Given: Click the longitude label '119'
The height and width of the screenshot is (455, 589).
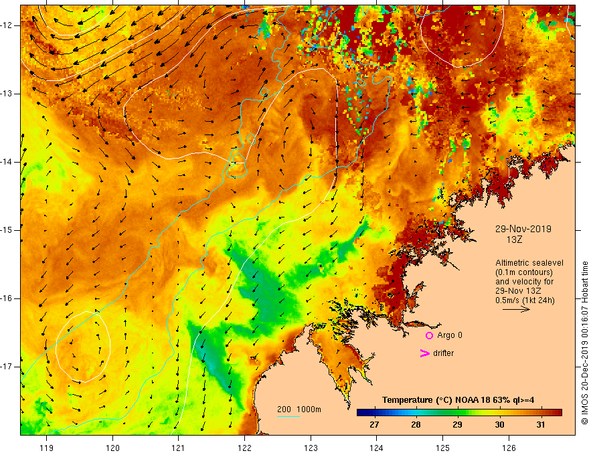Looking at the screenshot, I should pos(47,448).
